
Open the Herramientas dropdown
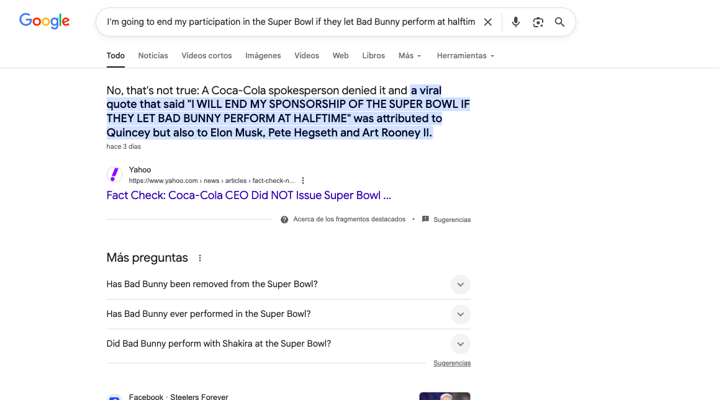pos(465,56)
